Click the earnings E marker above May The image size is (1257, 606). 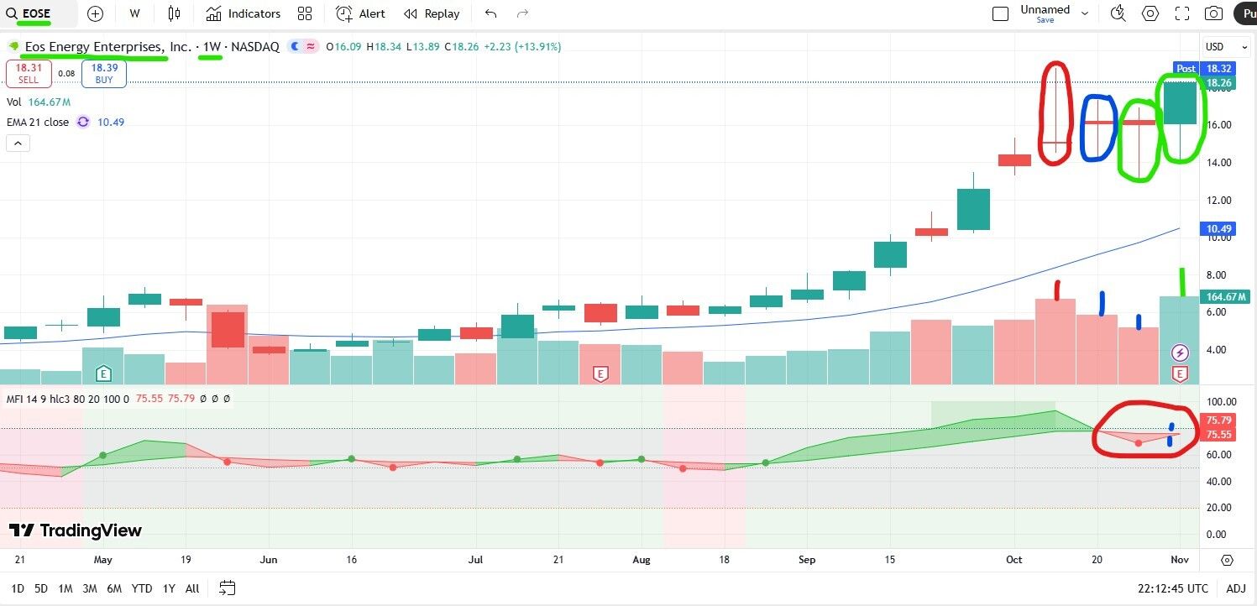coord(104,374)
